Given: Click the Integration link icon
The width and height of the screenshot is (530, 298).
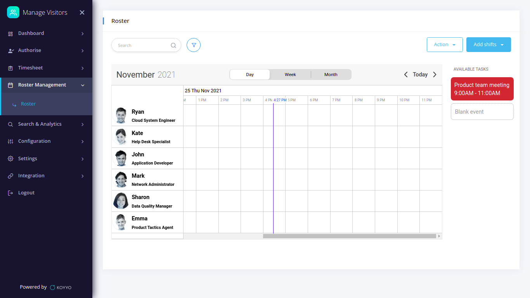Looking at the screenshot, I should [x=10, y=176].
